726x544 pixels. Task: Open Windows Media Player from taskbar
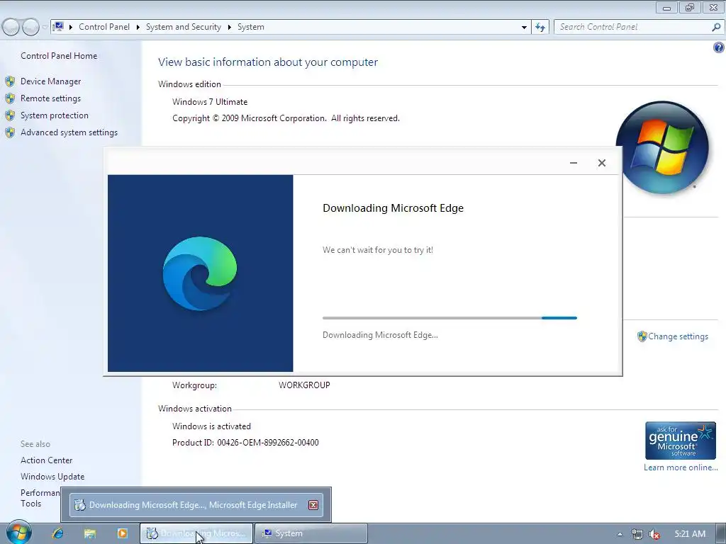click(122, 533)
